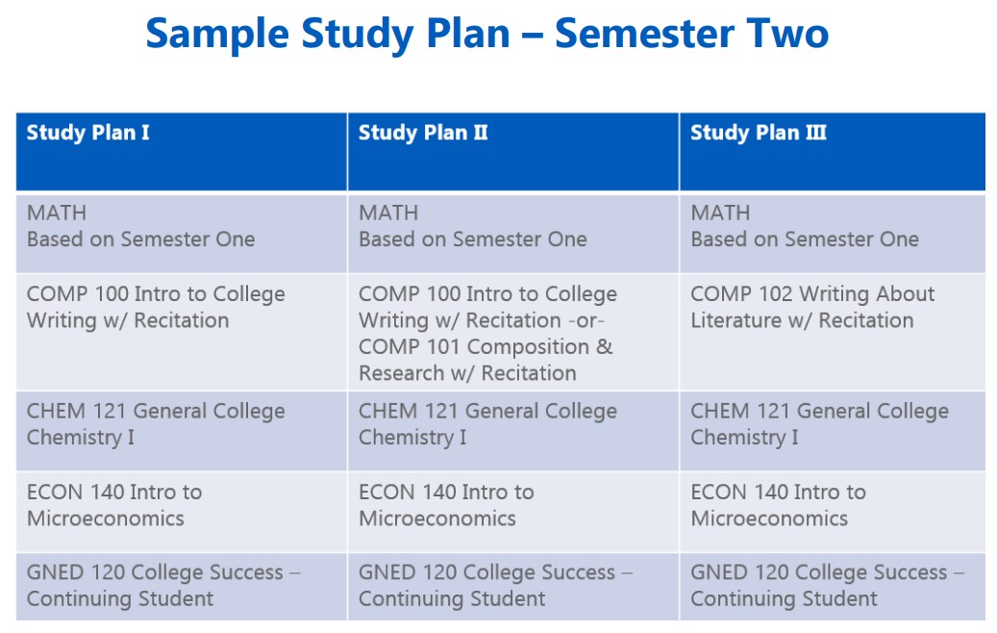Click CHEM 121 cell in Study Plan II
This screenshot has width=997, height=633.
tap(487, 424)
